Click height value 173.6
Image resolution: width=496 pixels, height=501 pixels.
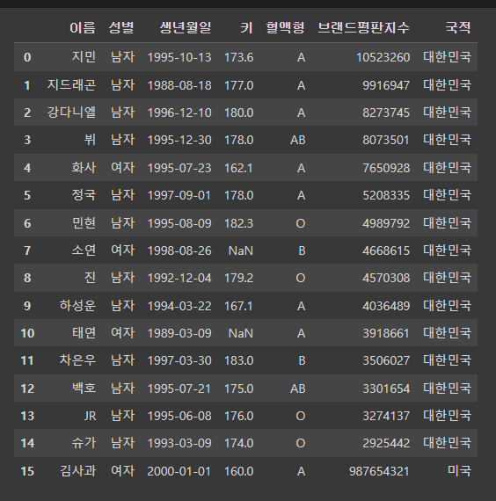(239, 57)
